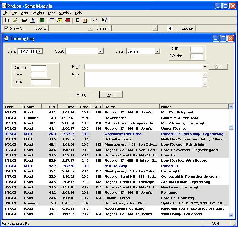Image resolution: width=238 pixels, height=227 pixels.
Task: Click the Open folder toolbar icon
Action: coord(15,20)
